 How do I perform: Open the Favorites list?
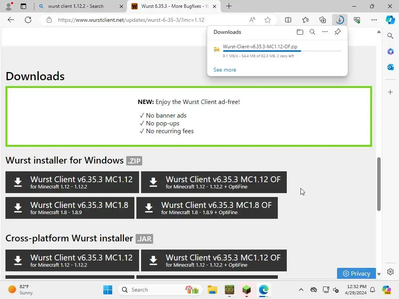click(x=305, y=20)
